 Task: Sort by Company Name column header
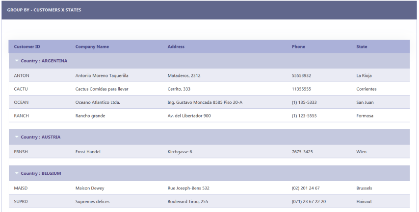[92, 47]
